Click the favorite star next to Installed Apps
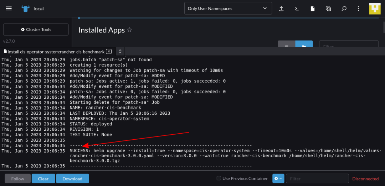 [130, 30]
